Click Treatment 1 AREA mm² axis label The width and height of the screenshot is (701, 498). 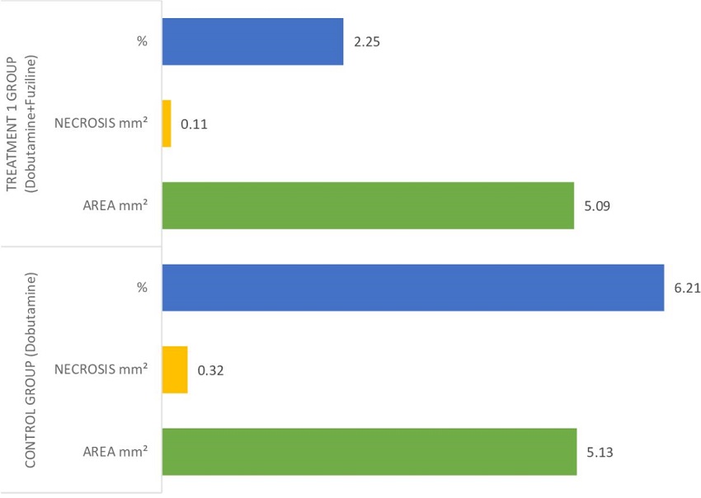coord(115,205)
